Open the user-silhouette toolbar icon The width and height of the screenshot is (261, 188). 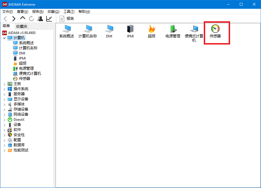pyautogui.click(x=40, y=19)
